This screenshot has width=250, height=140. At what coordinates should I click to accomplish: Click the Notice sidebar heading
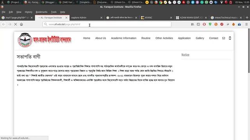tap(186, 55)
